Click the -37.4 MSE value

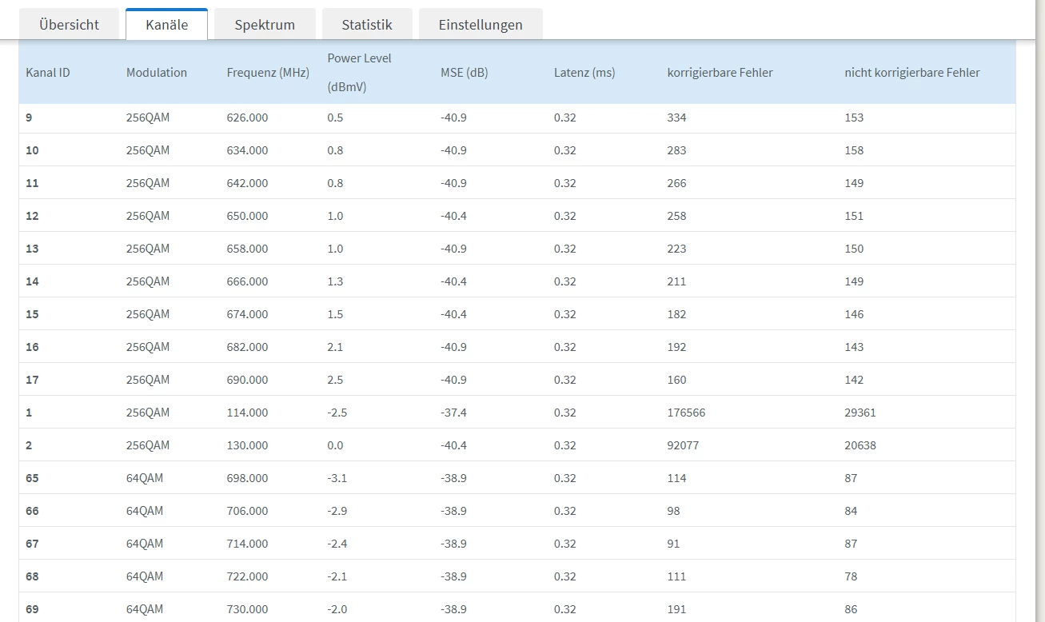click(453, 413)
